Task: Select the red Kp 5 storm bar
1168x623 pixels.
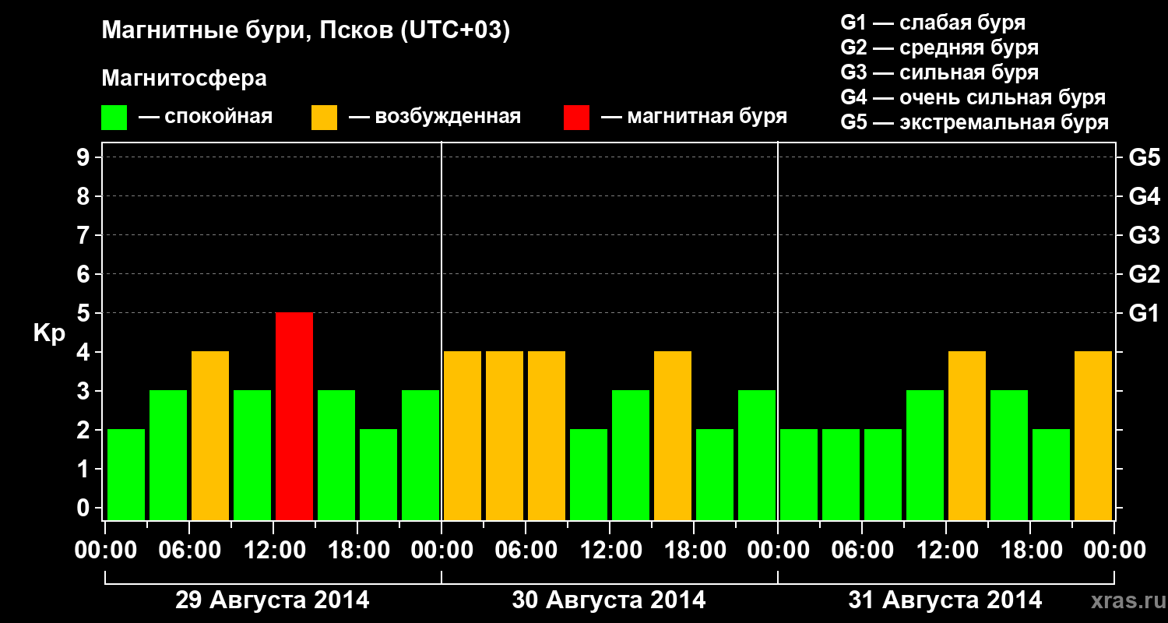Action: click(x=294, y=416)
